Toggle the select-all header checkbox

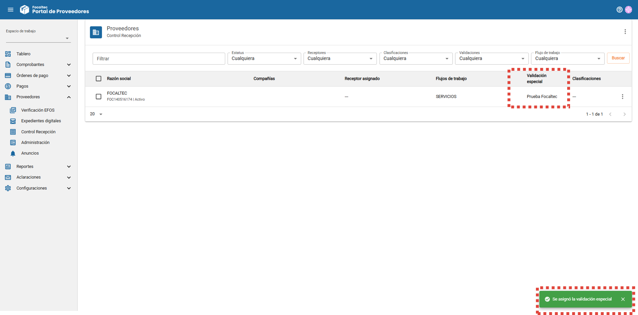99,78
